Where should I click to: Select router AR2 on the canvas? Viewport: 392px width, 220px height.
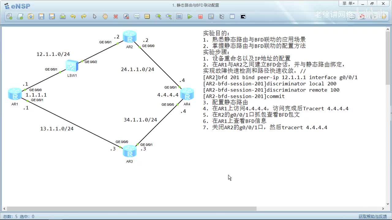(130, 37)
